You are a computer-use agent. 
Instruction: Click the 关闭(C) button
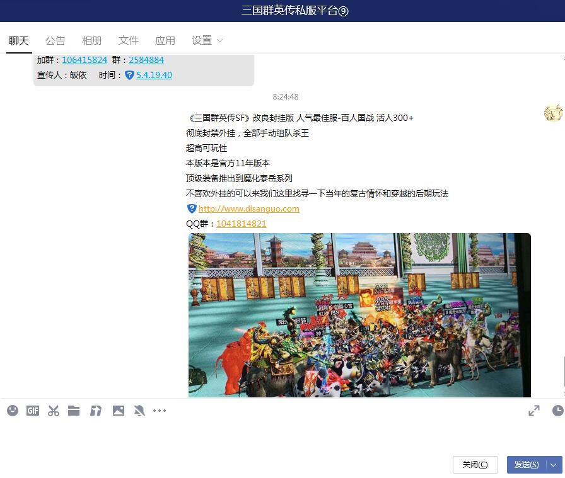pos(475,465)
